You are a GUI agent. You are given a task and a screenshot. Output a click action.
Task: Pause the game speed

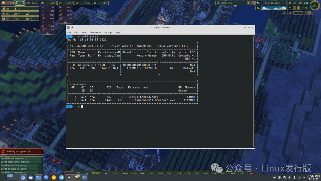click(290, 3)
